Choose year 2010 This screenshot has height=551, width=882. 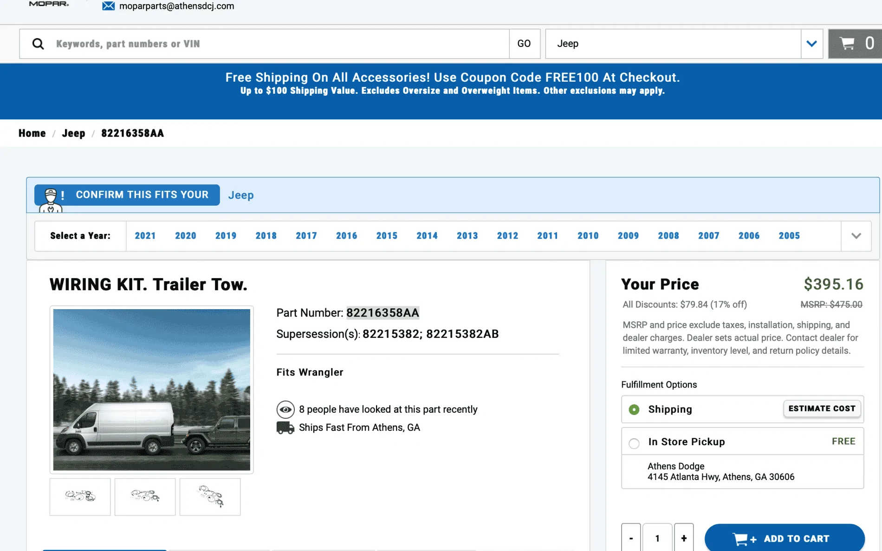click(x=588, y=236)
